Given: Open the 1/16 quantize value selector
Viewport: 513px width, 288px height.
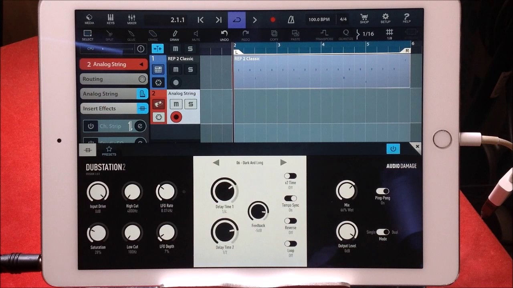Looking at the screenshot, I should coord(366,34).
